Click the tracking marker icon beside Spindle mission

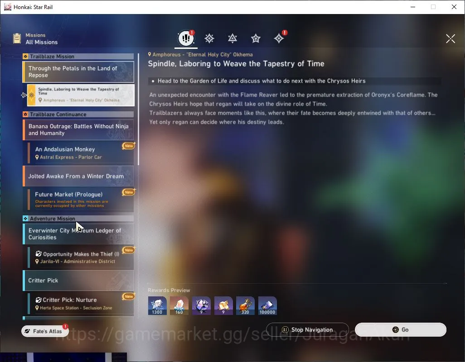(24, 95)
